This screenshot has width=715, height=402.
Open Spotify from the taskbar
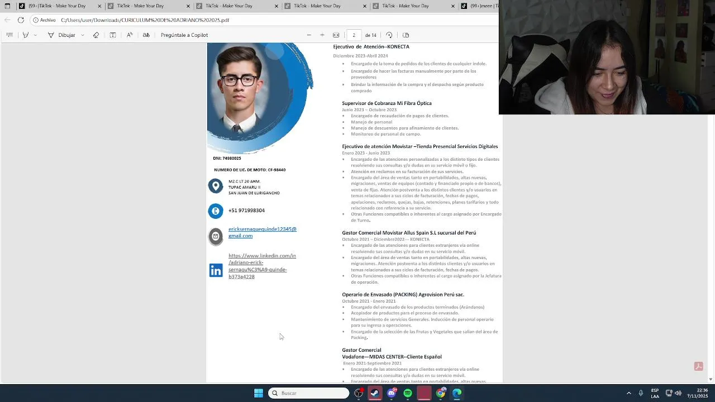pyautogui.click(x=408, y=393)
